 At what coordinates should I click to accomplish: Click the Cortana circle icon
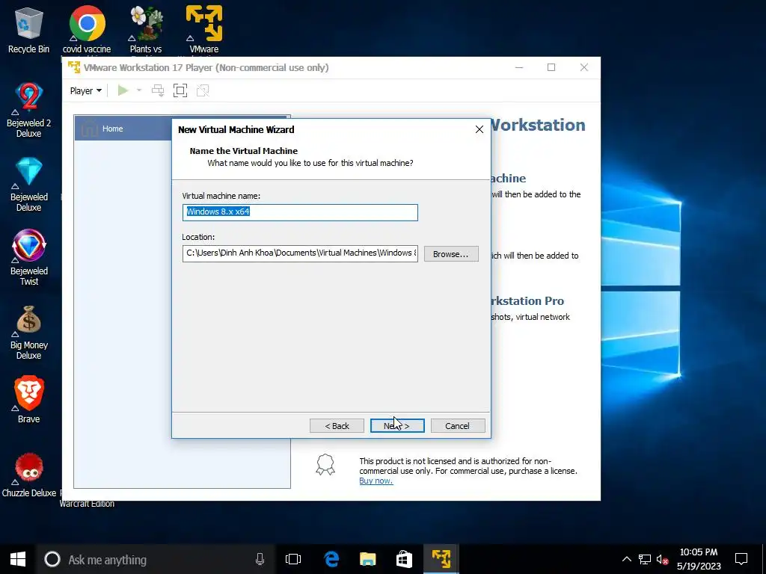52,559
